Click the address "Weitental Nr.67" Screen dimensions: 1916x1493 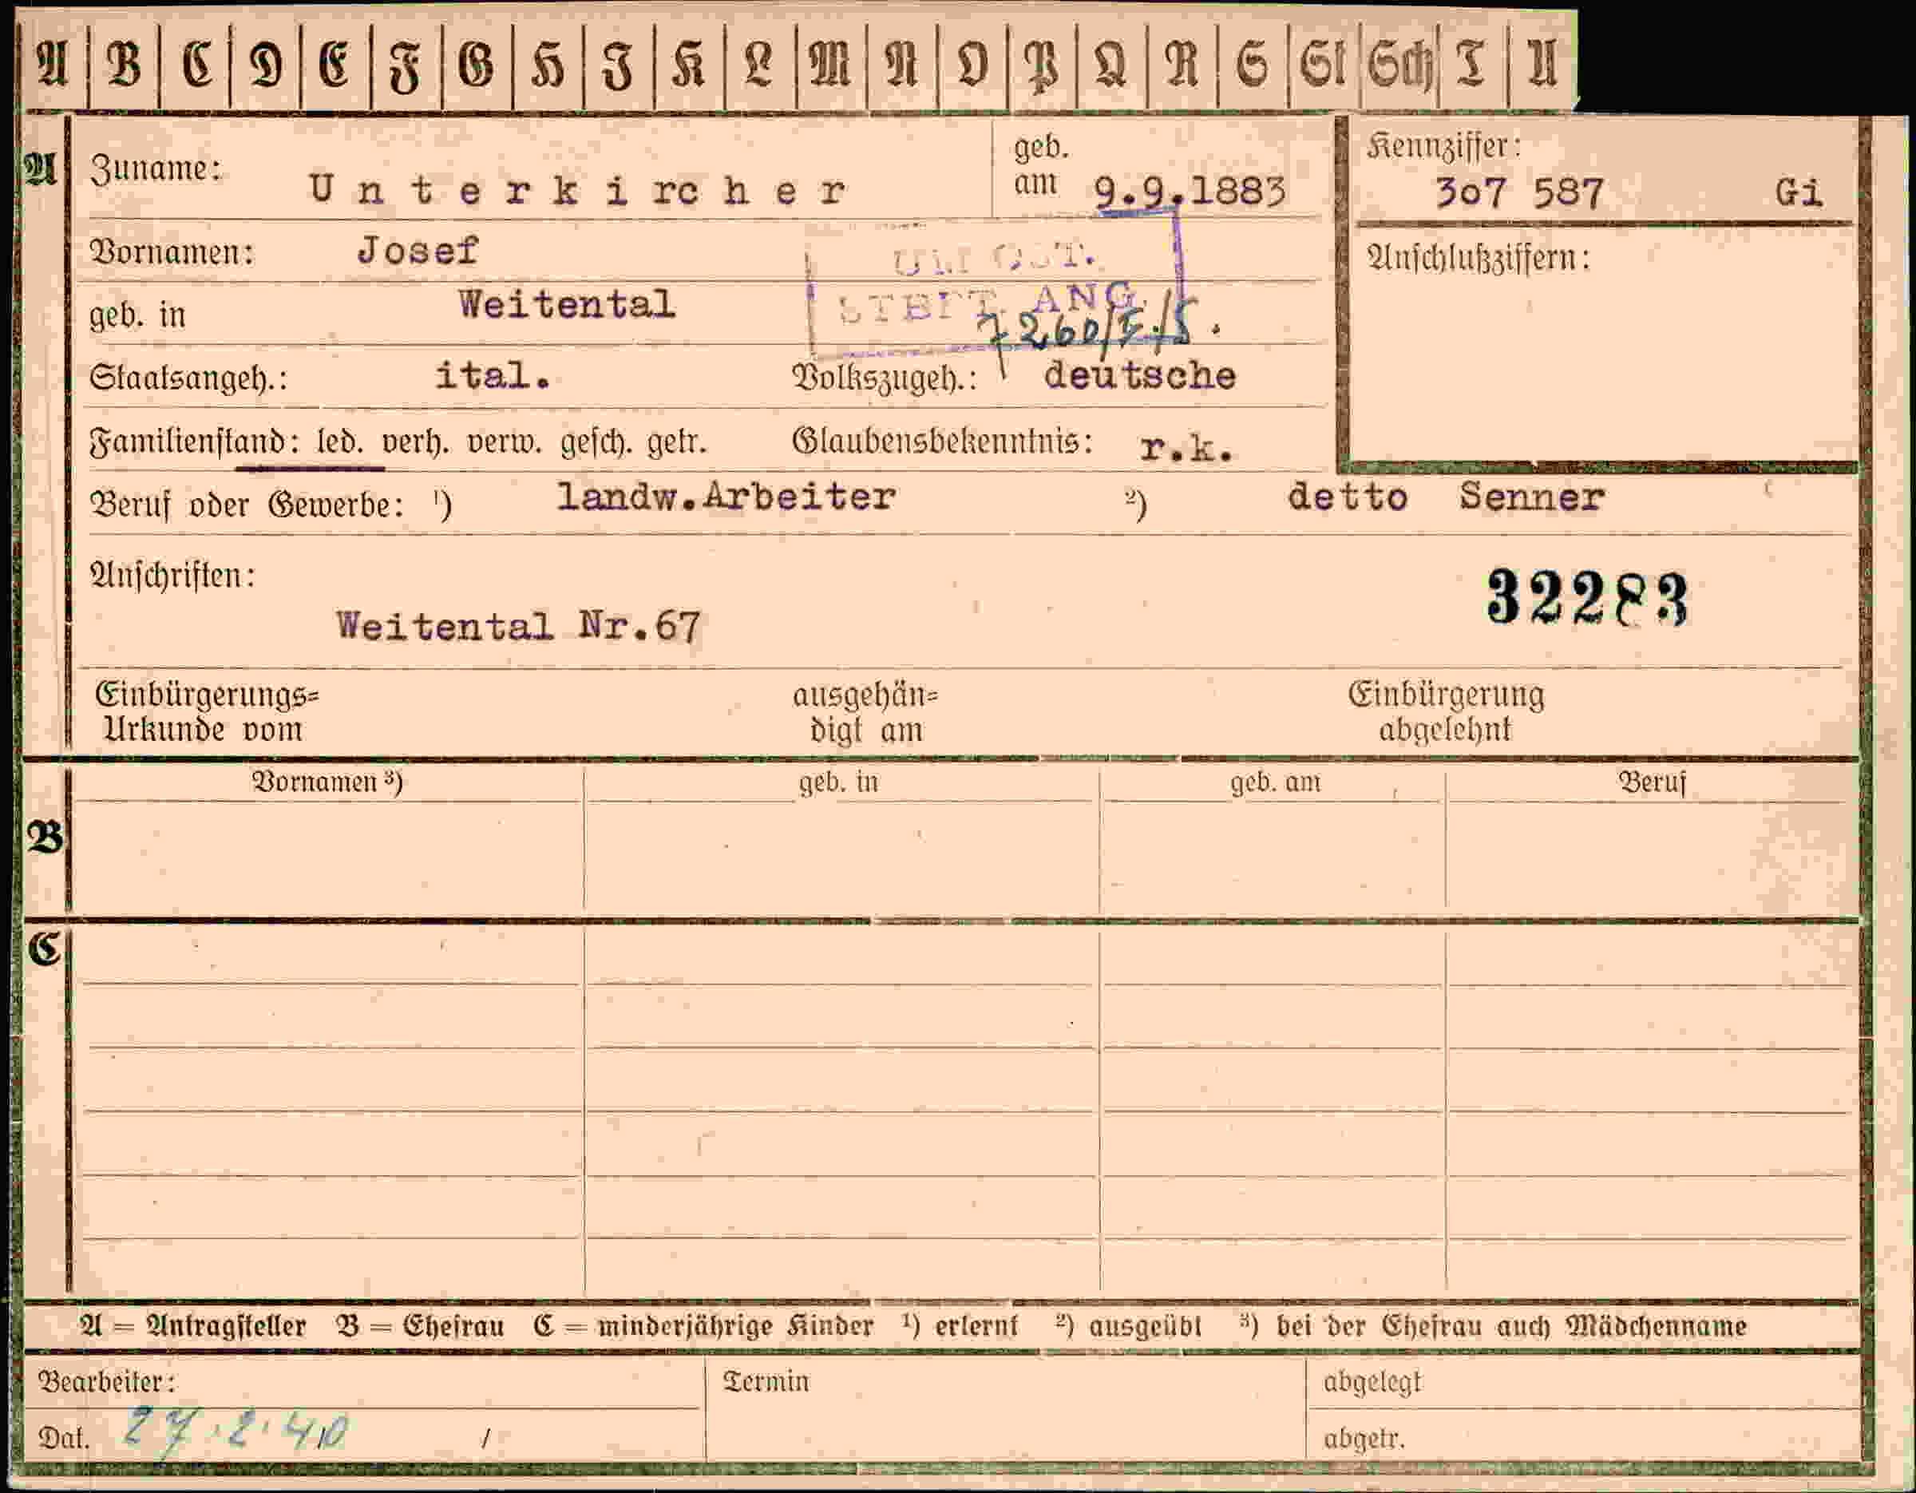pos(518,626)
